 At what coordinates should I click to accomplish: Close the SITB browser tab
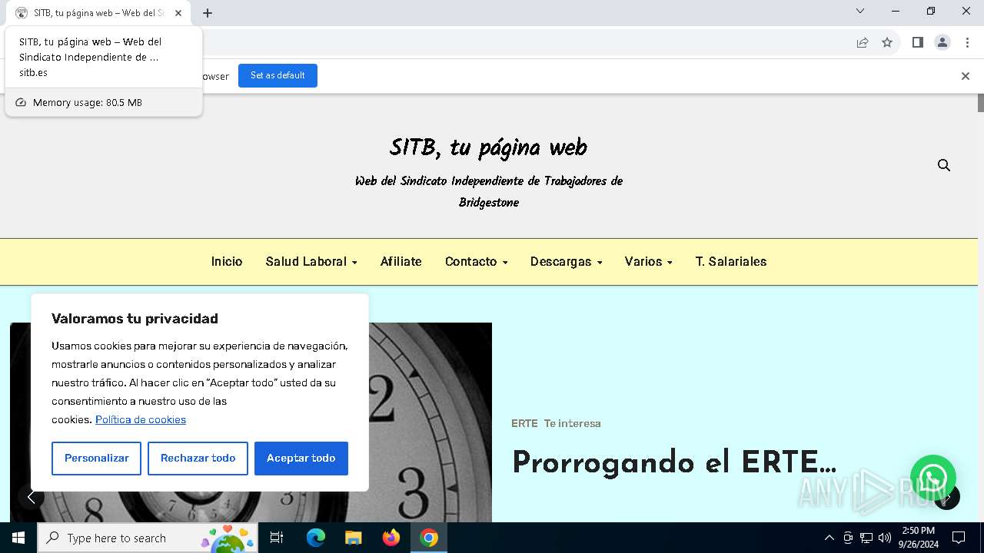click(x=178, y=13)
